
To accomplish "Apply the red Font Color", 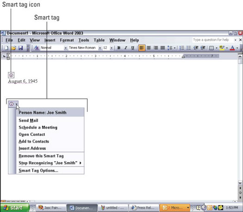I will 232,48.
